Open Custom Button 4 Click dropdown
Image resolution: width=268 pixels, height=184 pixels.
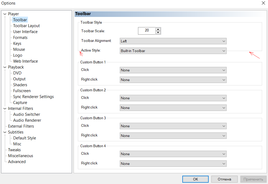173,154
